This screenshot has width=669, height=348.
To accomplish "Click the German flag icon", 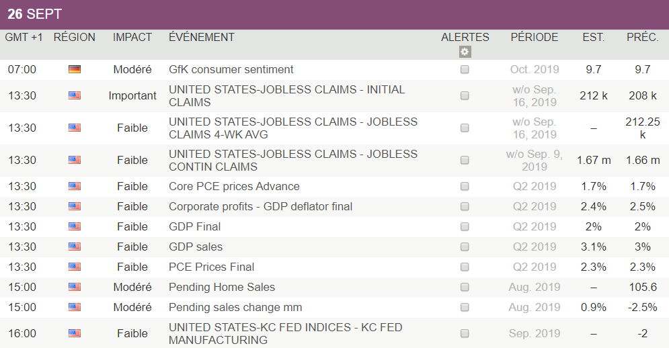I will [x=75, y=69].
